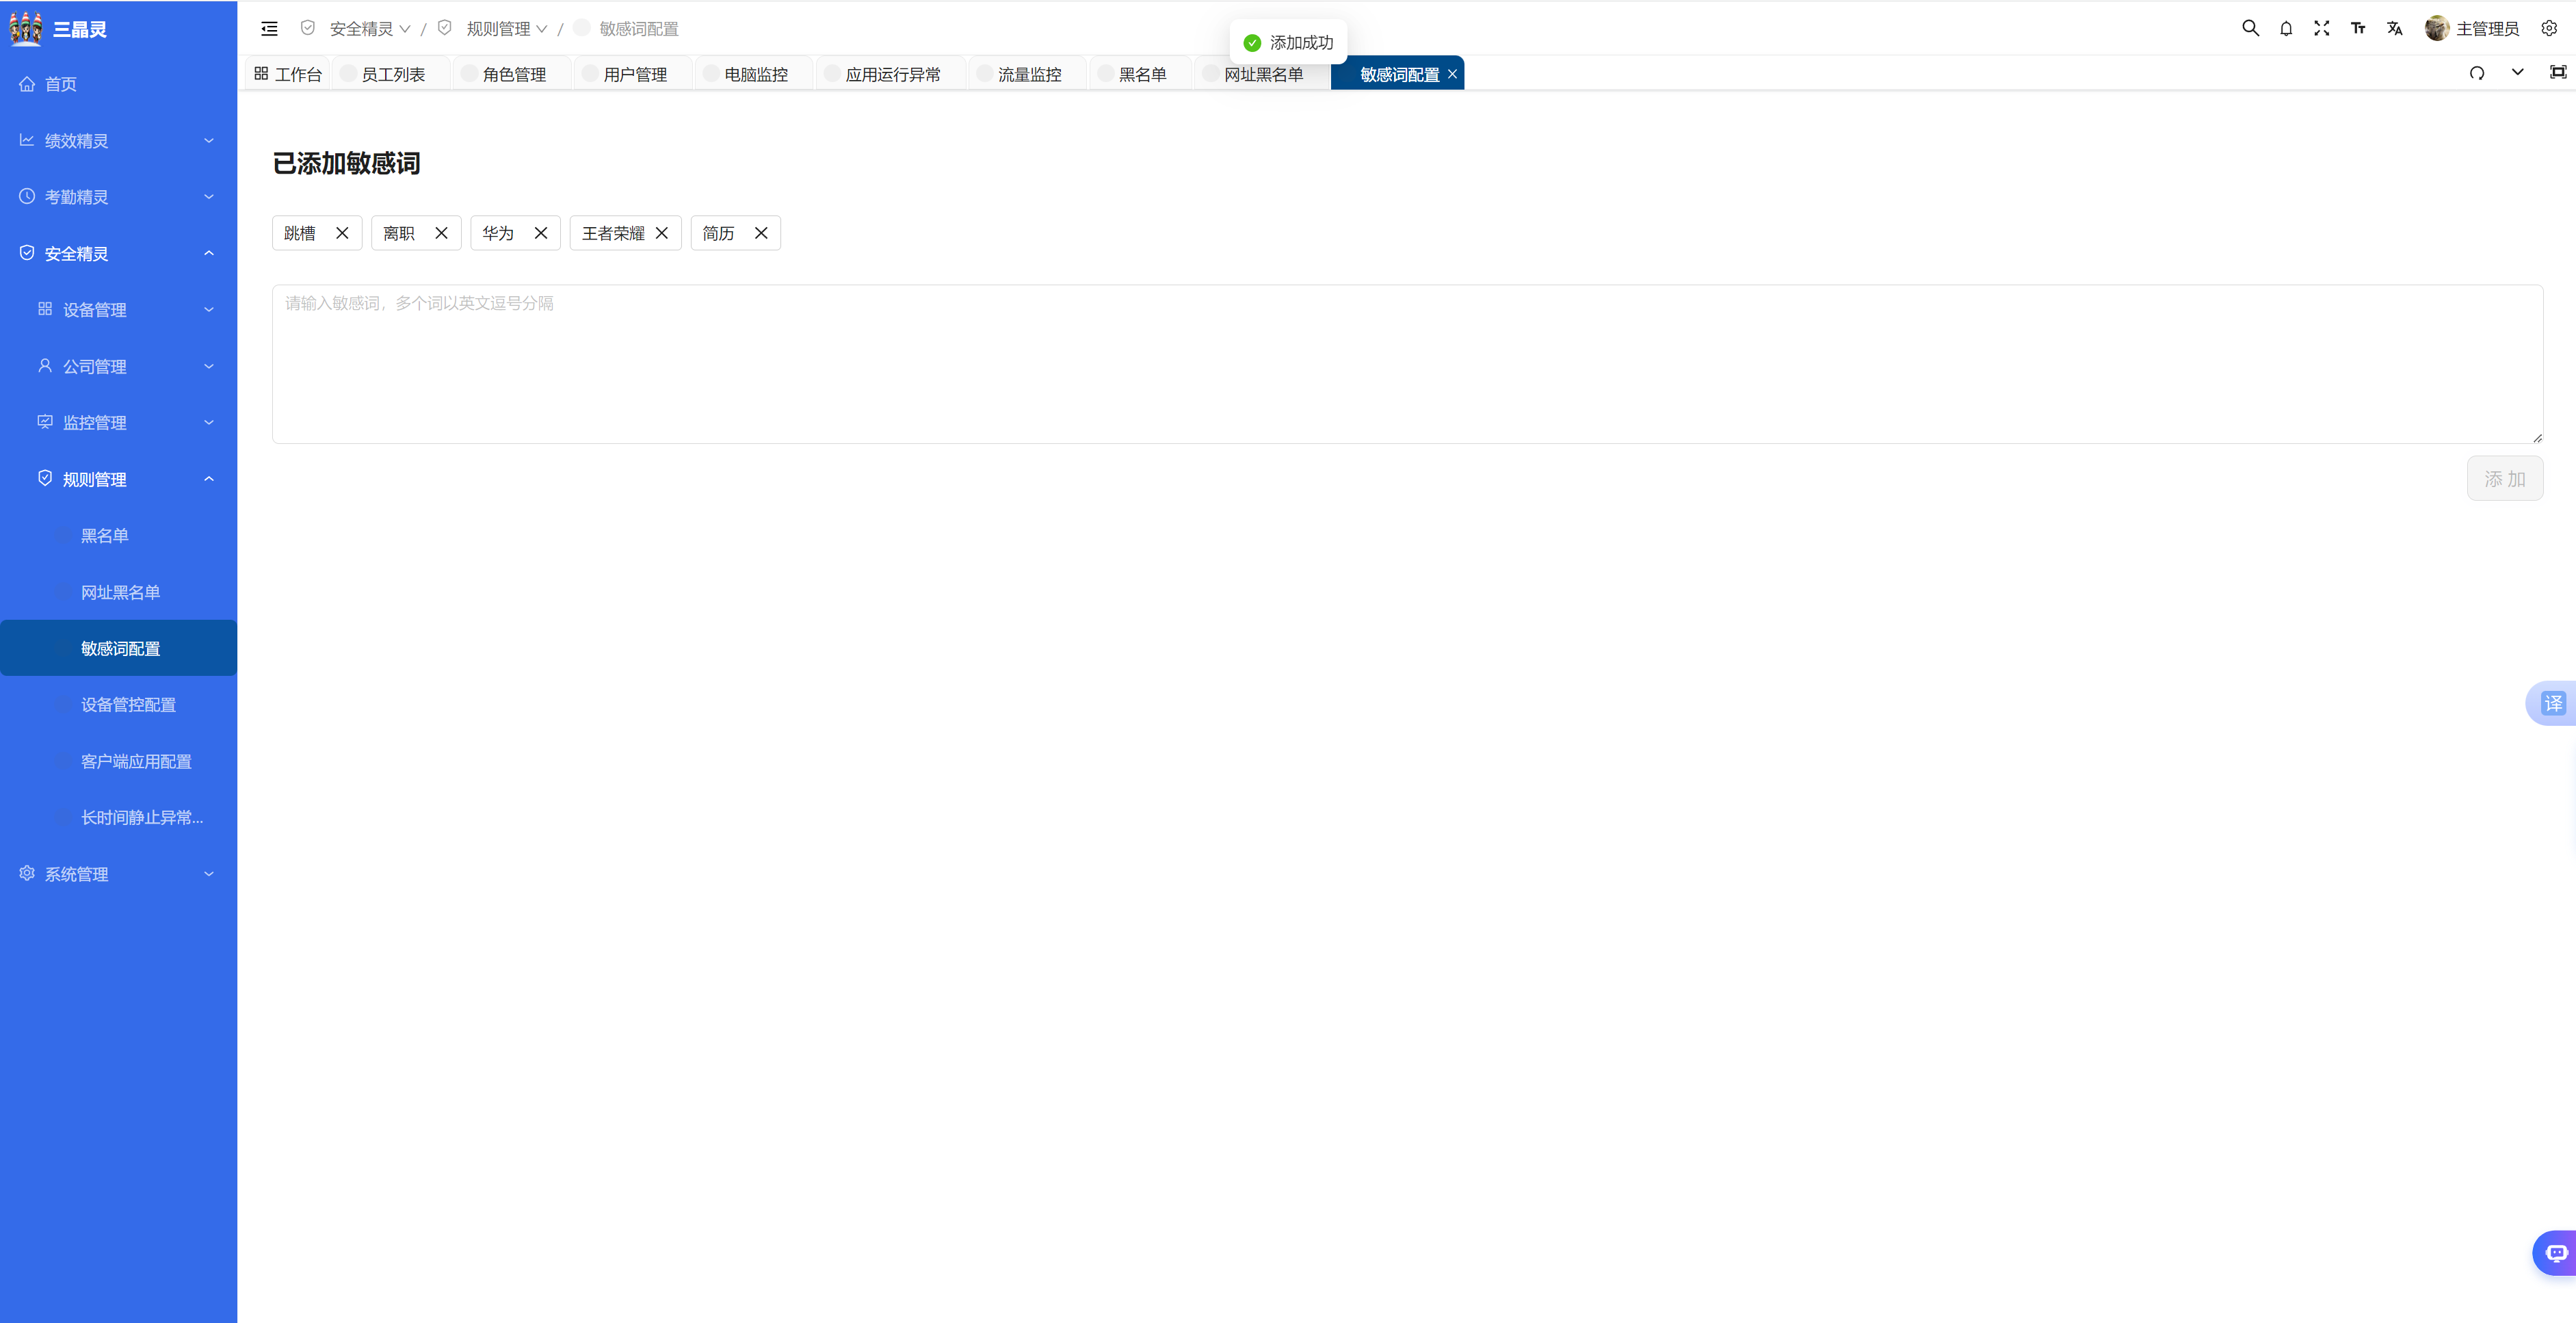Collapse 安全精灵 sidebar menu
The width and height of the screenshot is (2576, 1323).
click(118, 254)
